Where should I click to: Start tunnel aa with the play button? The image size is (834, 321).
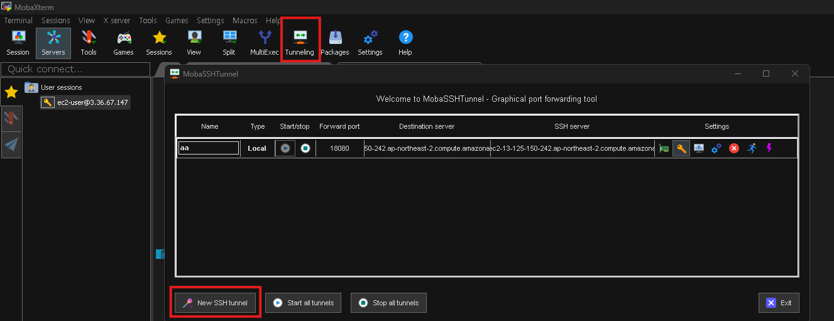point(285,148)
